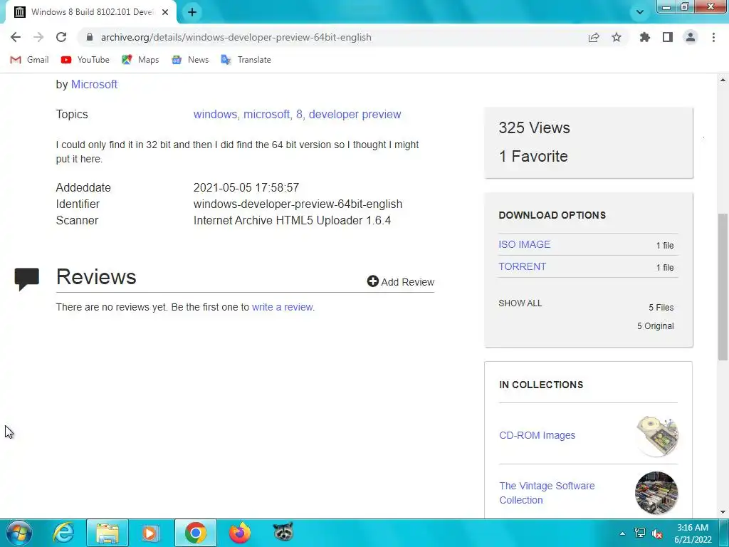729x547 pixels.
Task: Open the tab search dropdown arrow
Action: (640, 12)
